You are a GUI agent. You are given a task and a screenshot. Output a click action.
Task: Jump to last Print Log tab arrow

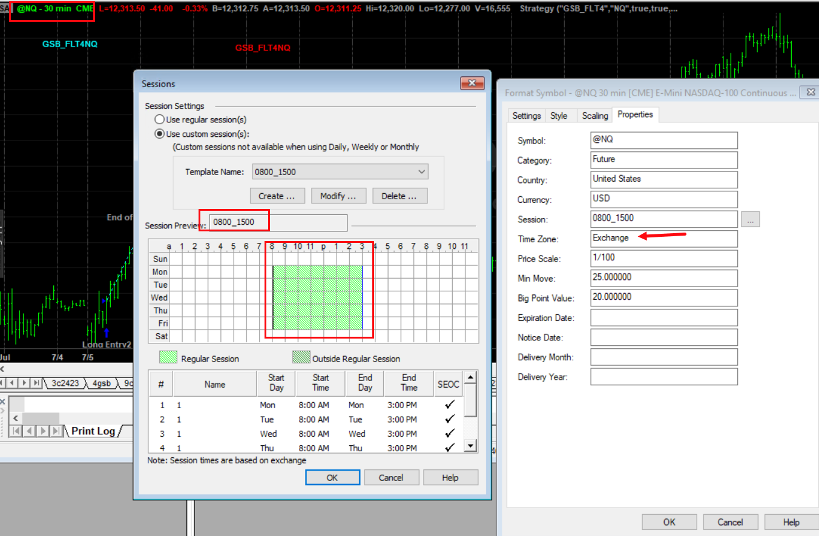56,431
